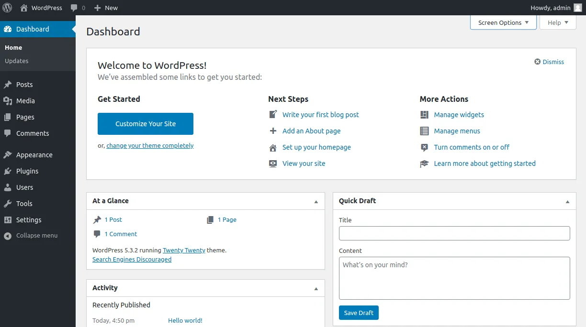Focus the Quick Draft Title field
The image size is (586, 327).
click(x=454, y=233)
